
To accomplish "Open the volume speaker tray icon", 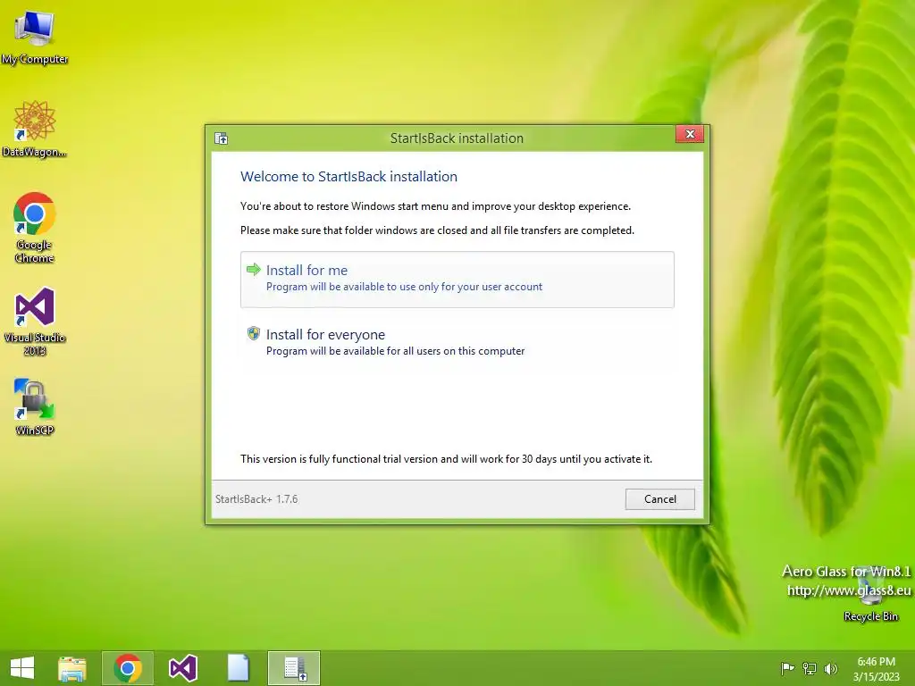I will tap(831, 668).
